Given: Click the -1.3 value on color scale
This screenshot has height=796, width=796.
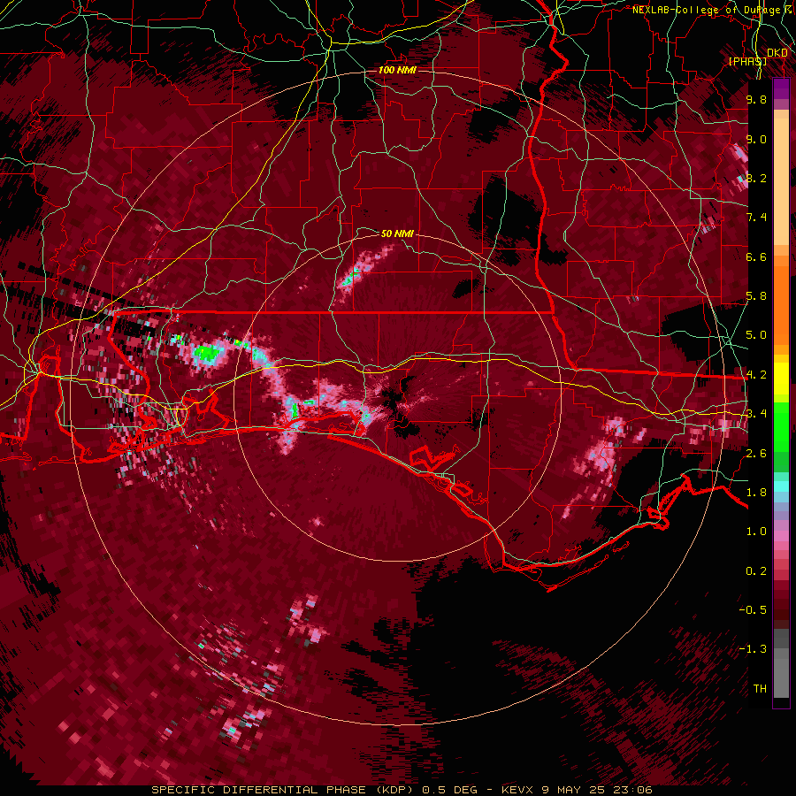Looking at the screenshot, I should pyautogui.click(x=753, y=649).
